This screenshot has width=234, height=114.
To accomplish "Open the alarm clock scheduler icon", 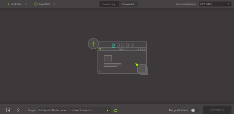I will [8, 110].
